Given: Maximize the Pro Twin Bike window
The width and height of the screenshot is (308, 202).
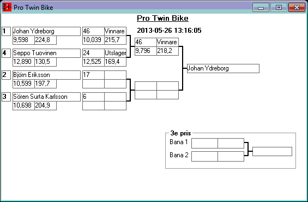Looking at the screenshot, I should pyautogui.click(x=279, y=8).
